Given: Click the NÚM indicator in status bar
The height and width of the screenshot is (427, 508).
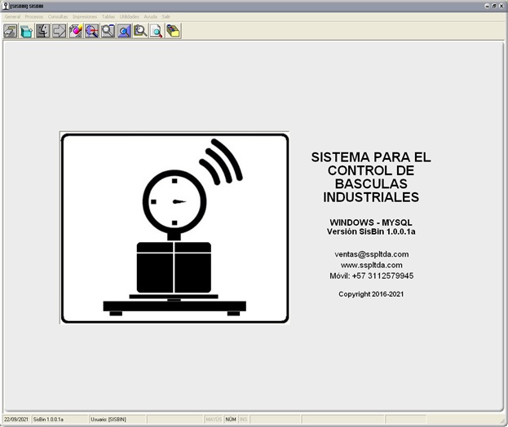Looking at the screenshot, I should click(231, 419).
